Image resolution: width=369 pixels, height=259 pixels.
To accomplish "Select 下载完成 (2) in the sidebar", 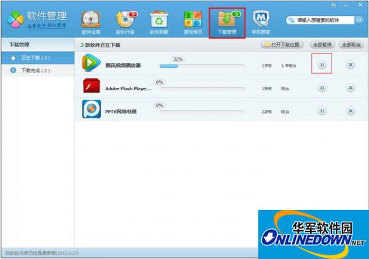I will coord(38,70).
